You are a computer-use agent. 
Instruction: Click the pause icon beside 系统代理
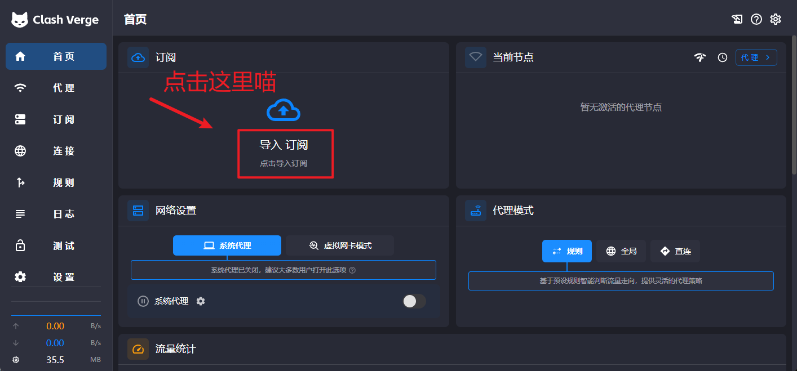point(143,301)
